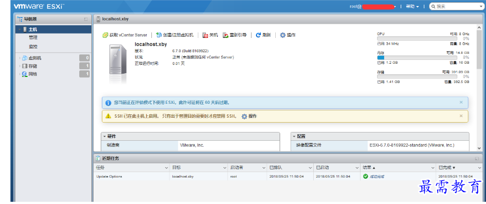Click the networking (网络) globe icon
This screenshot has height=204, width=486.
25,74
